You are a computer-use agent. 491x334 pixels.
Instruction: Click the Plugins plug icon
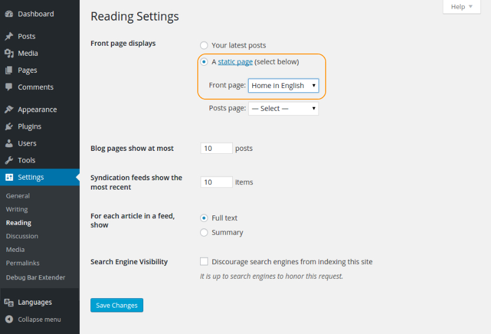click(x=9, y=126)
